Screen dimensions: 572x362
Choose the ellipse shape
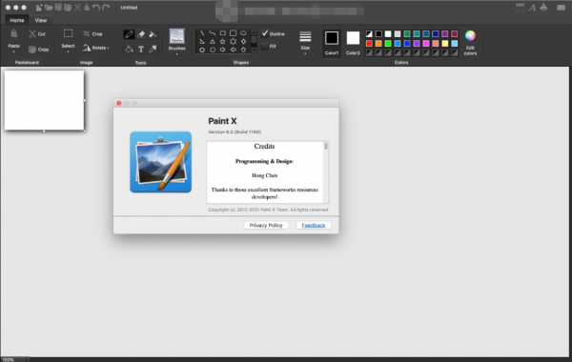[x=243, y=33]
